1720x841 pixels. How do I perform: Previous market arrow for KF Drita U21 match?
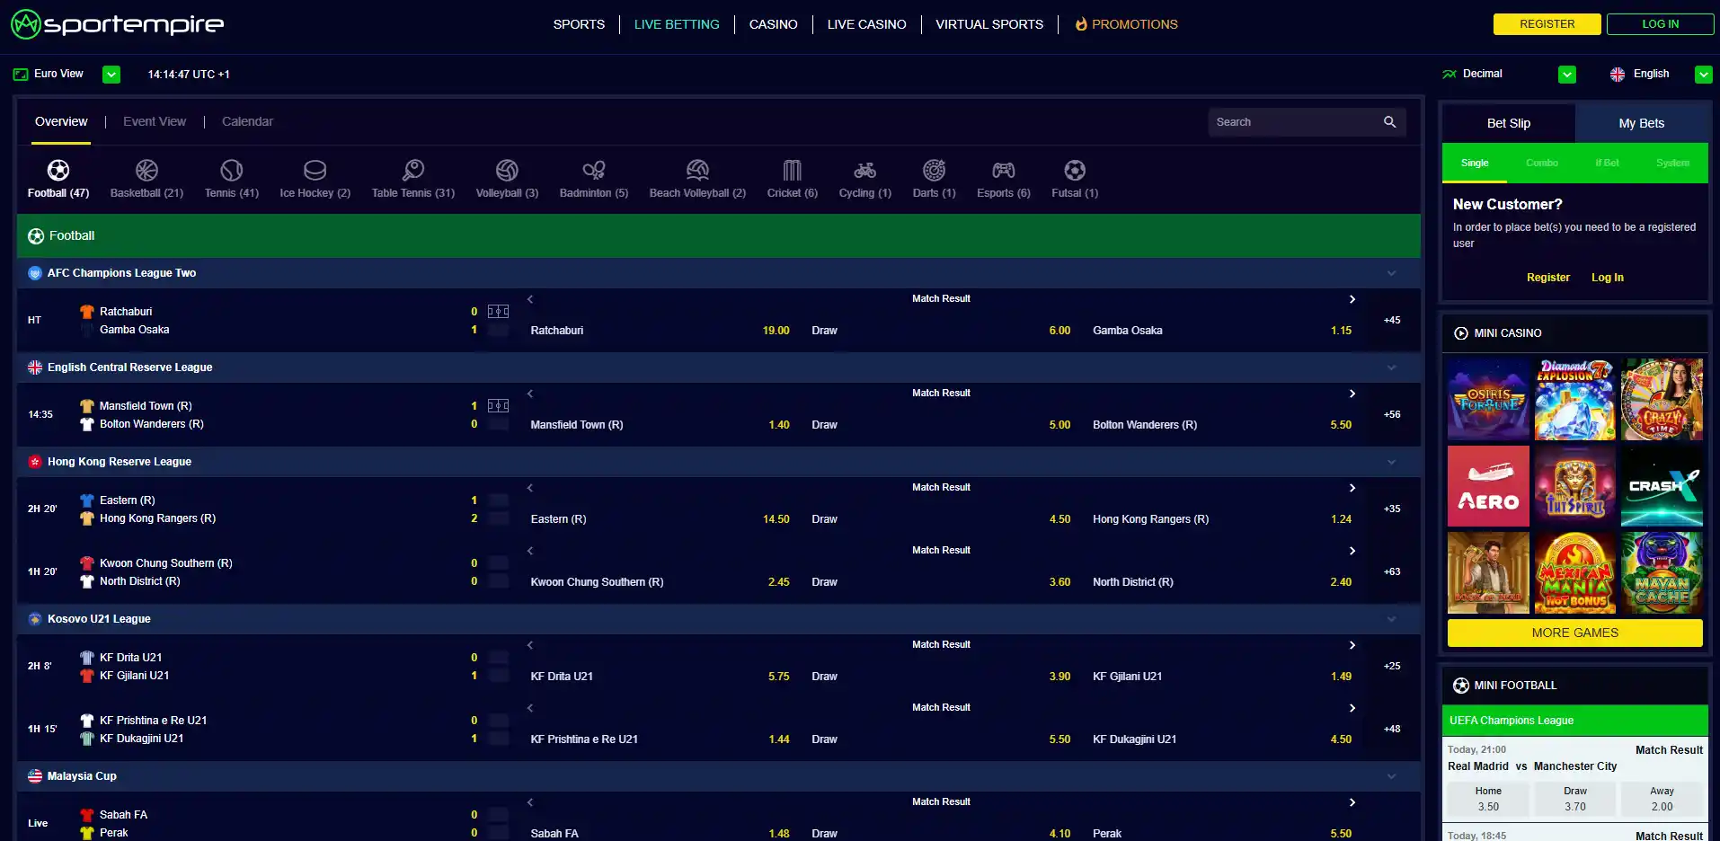(x=530, y=645)
